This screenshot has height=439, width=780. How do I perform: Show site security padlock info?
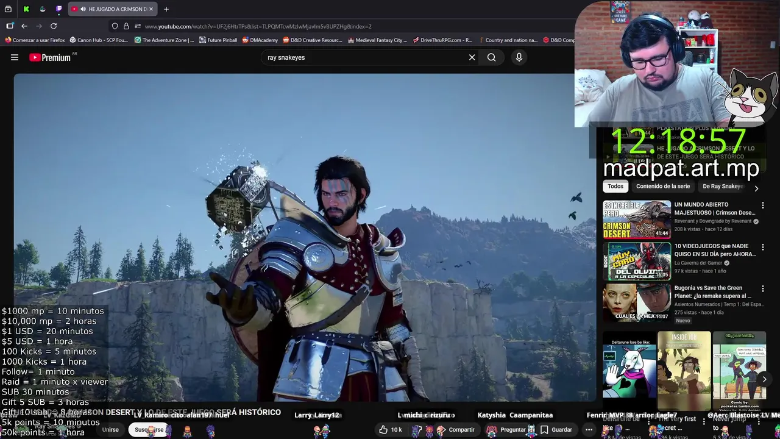click(126, 26)
